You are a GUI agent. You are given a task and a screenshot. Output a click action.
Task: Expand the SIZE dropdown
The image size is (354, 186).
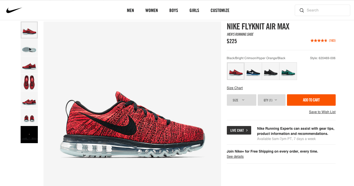point(241,100)
